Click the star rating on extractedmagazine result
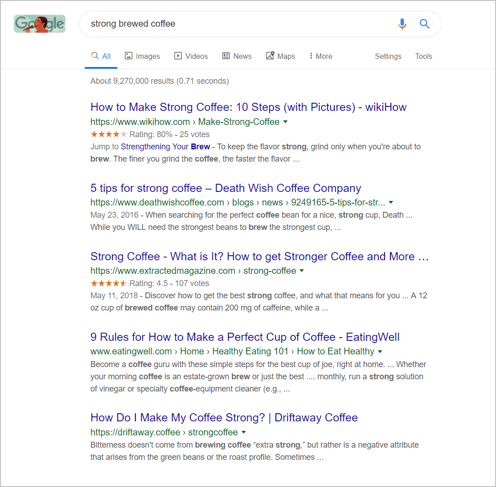The image size is (496, 487). click(x=109, y=283)
